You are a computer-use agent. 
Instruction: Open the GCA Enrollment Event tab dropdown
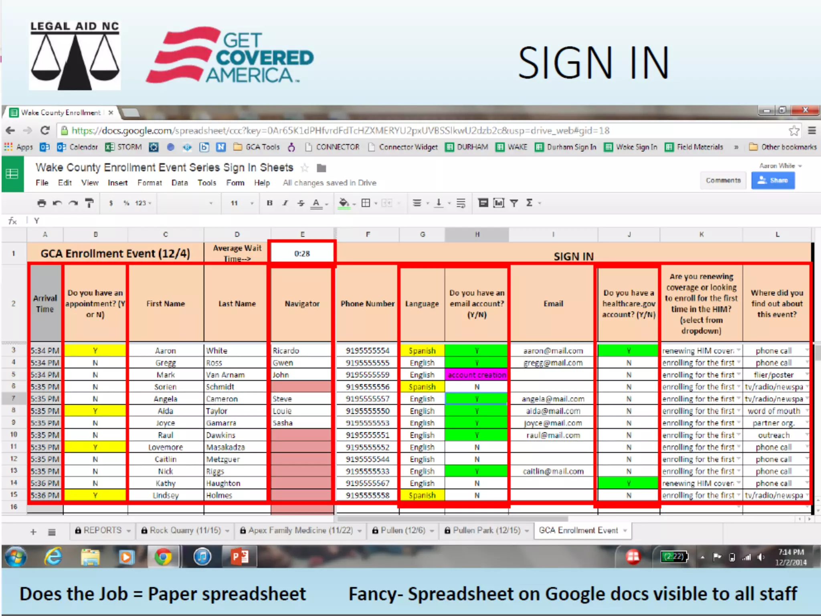point(625,531)
